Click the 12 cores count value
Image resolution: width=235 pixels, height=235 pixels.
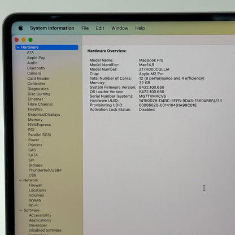point(172,78)
